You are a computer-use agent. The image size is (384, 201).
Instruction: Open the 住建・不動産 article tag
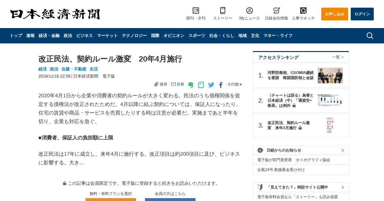pos(74,69)
